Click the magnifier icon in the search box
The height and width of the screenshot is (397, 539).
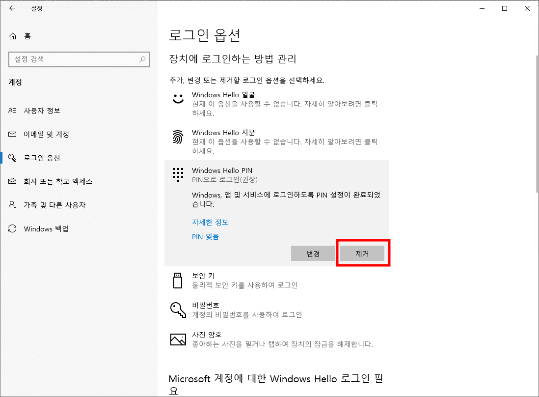pyautogui.click(x=142, y=59)
